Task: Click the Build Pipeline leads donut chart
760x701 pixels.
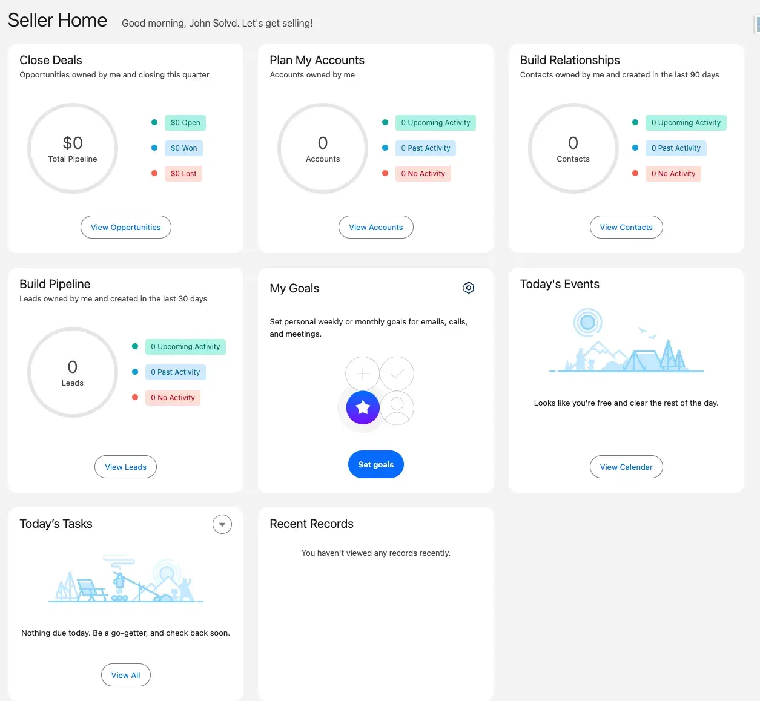Action: (73, 372)
